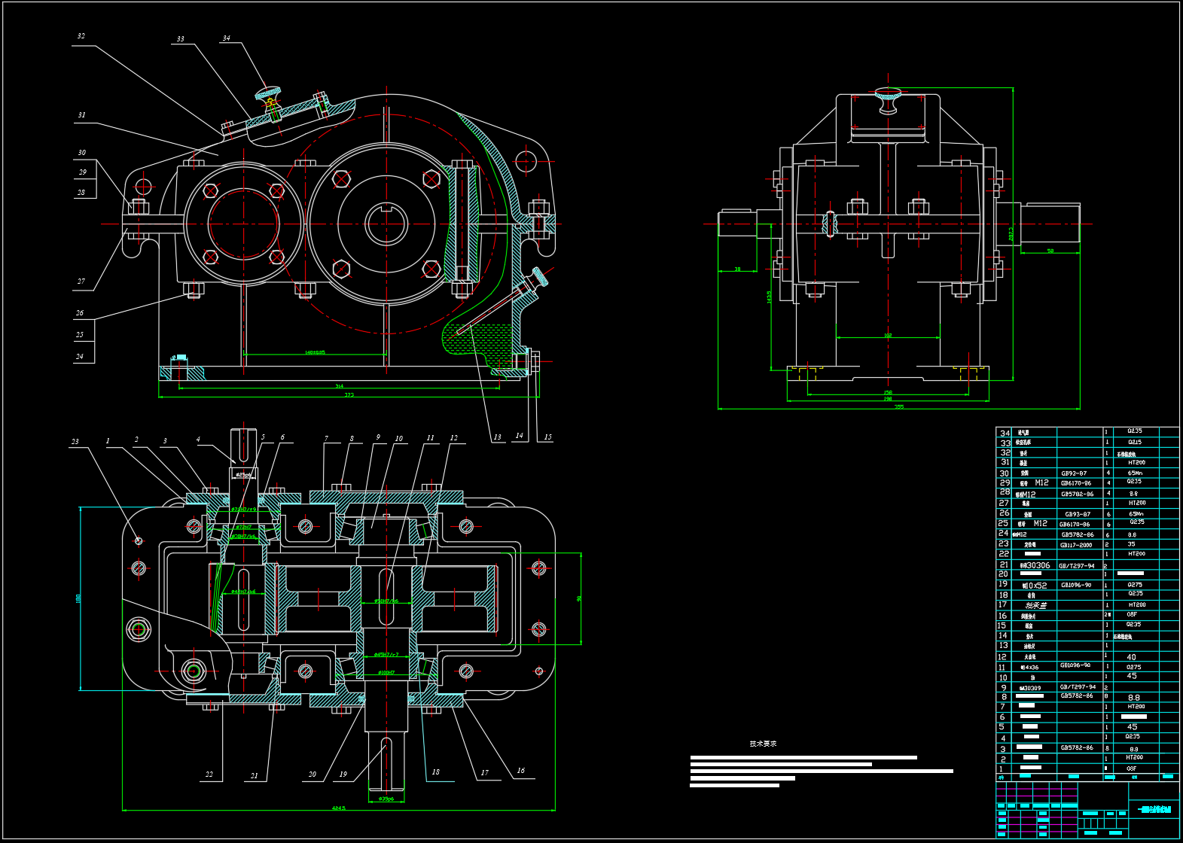Click the cyan 180 vertical dimension

tap(78, 598)
